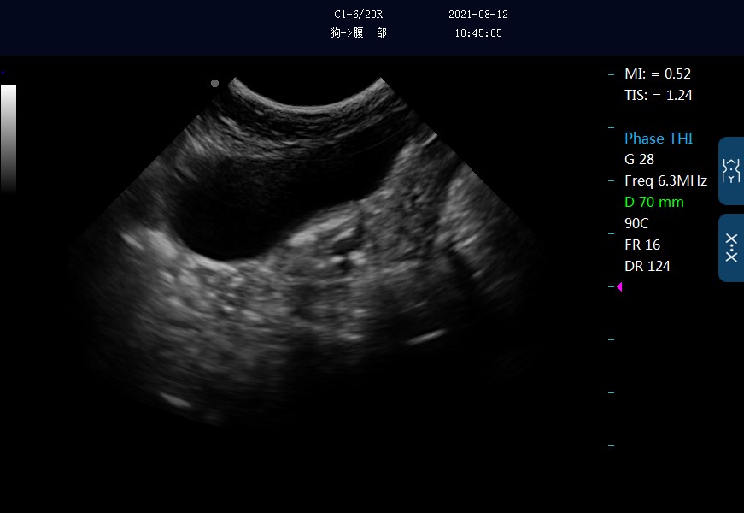744x513 pixels.
Task: Click the DR 124 dynamic range value
Action: [x=647, y=266]
